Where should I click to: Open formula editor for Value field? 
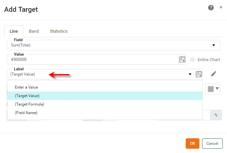click(182, 59)
